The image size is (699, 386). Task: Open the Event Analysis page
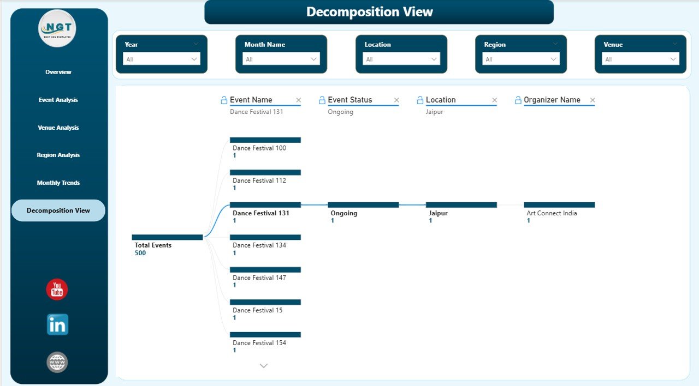(x=58, y=99)
